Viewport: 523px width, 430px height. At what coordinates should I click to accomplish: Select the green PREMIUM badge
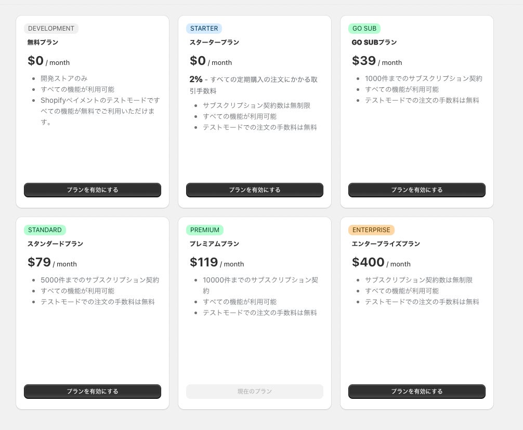(205, 230)
